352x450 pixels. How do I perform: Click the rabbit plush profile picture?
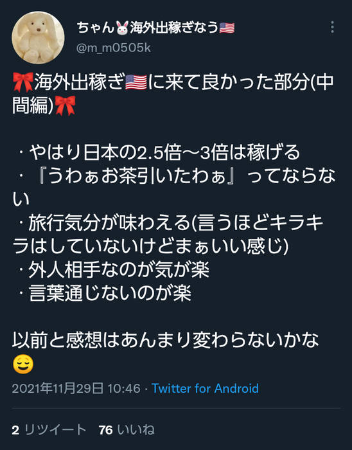coord(38,38)
